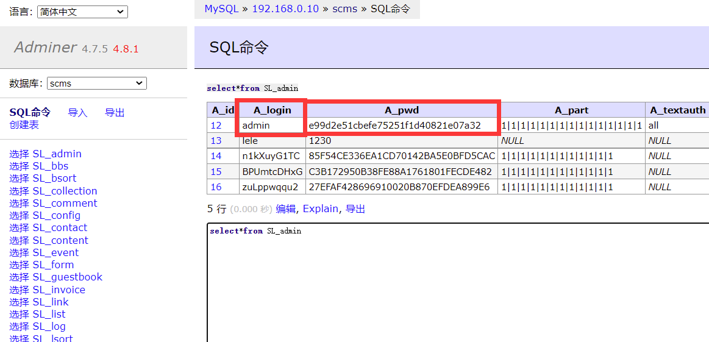Click the hash e99d2e51cbefe75251f1d40821e07a32
709x342 pixels.
[x=395, y=126]
